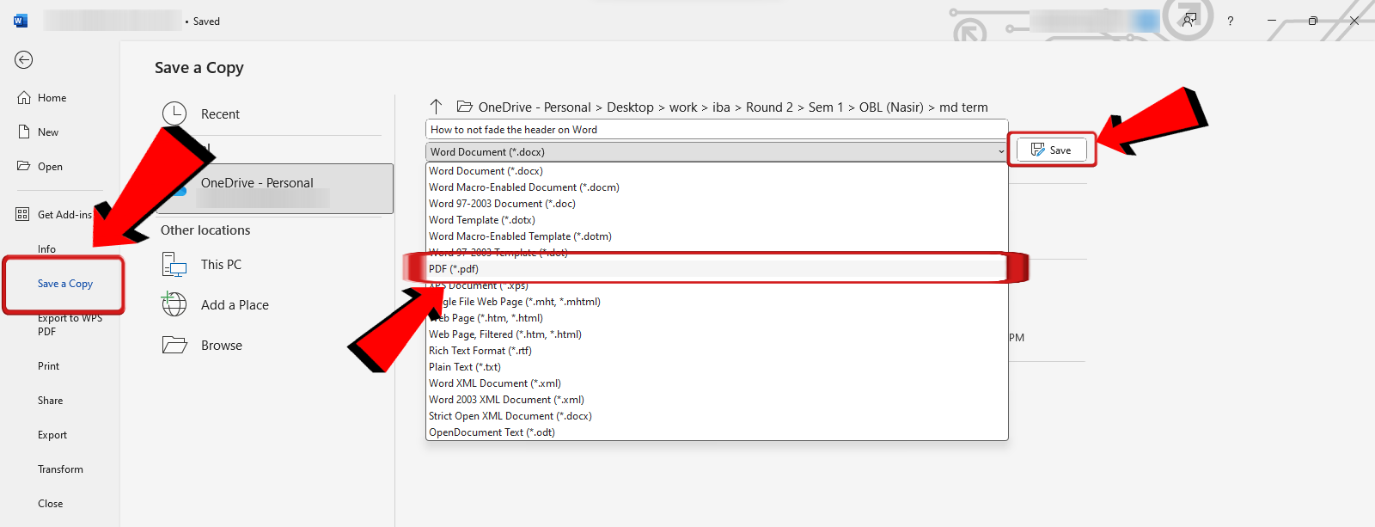This screenshot has width=1375, height=527.
Task: Open the Transform option
Action: pos(60,469)
